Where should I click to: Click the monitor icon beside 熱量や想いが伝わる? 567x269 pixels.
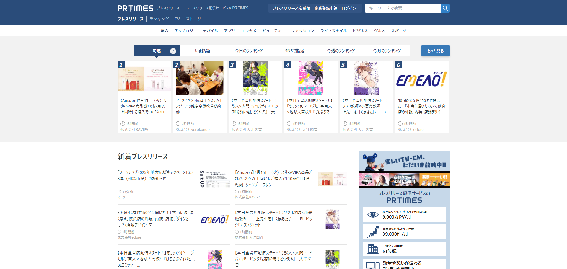coord(373,265)
